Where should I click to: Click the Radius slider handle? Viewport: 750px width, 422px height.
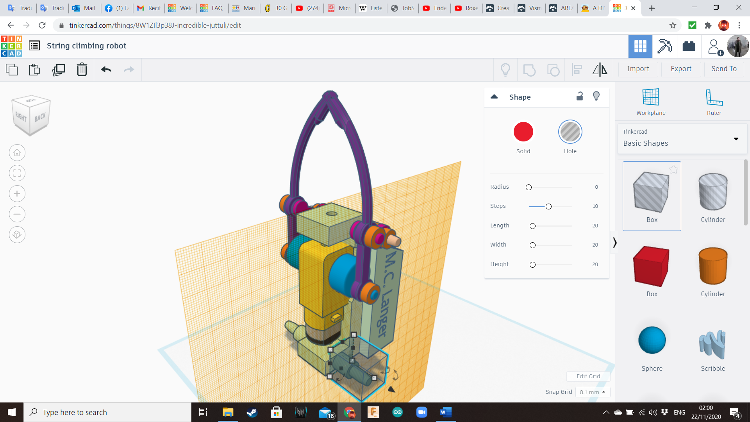(529, 187)
